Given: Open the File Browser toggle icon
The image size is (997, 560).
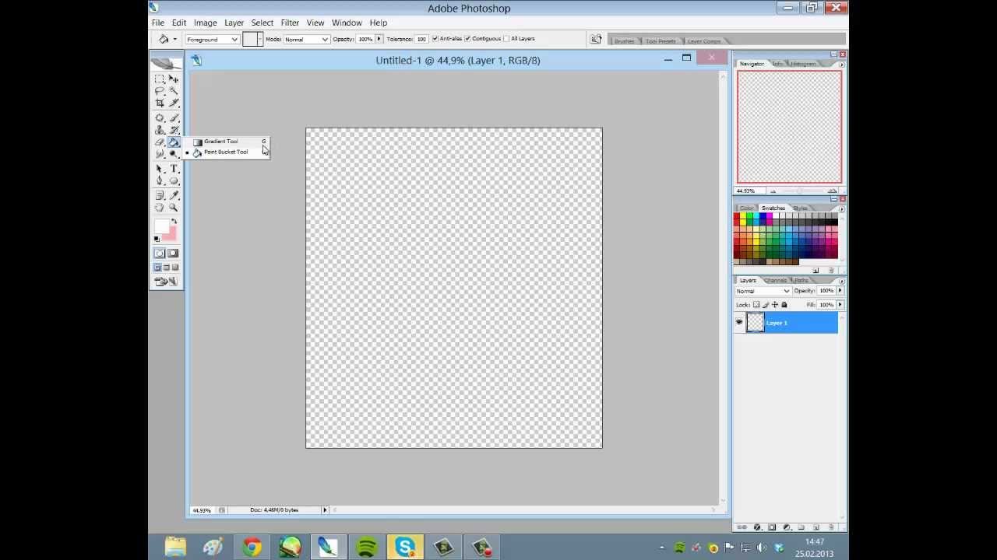Looking at the screenshot, I should pyautogui.click(x=596, y=39).
